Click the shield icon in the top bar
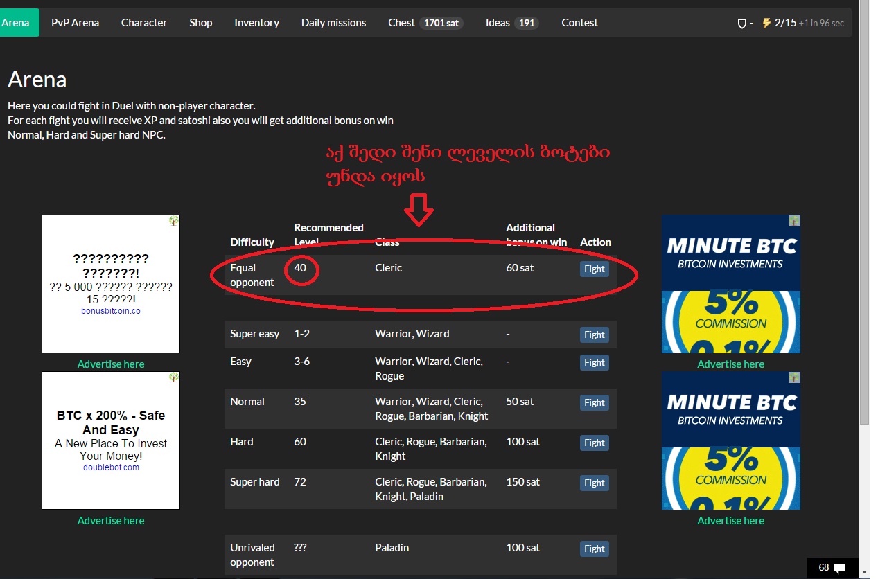This screenshot has width=887, height=579. point(741,24)
